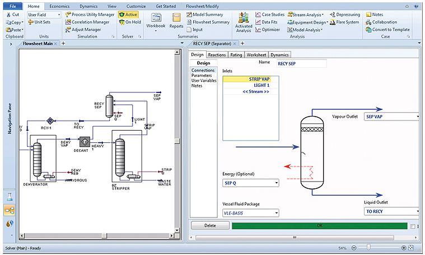This screenshot has height=255, width=425.
Task: Open separator Reactions tab
Action: click(217, 55)
